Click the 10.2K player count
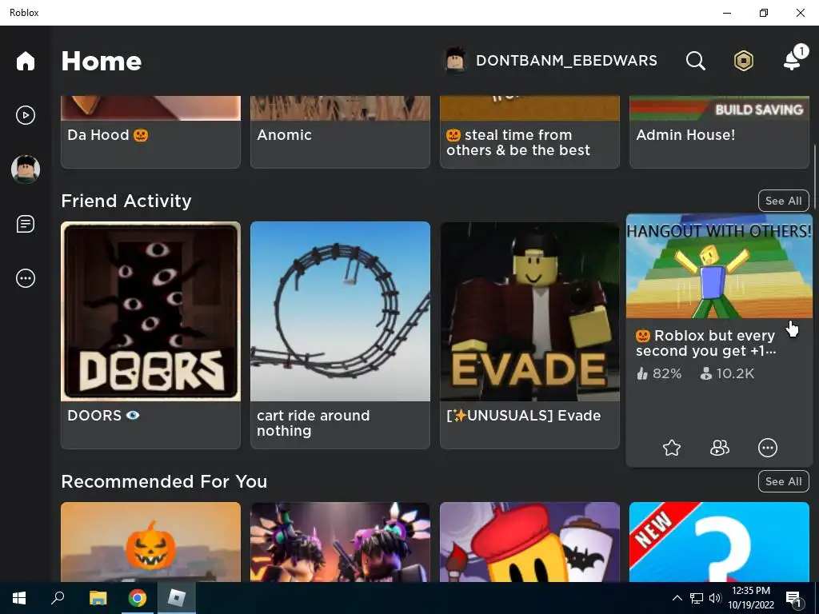819x614 pixels. pyautogui.click(x=727, y=374)
